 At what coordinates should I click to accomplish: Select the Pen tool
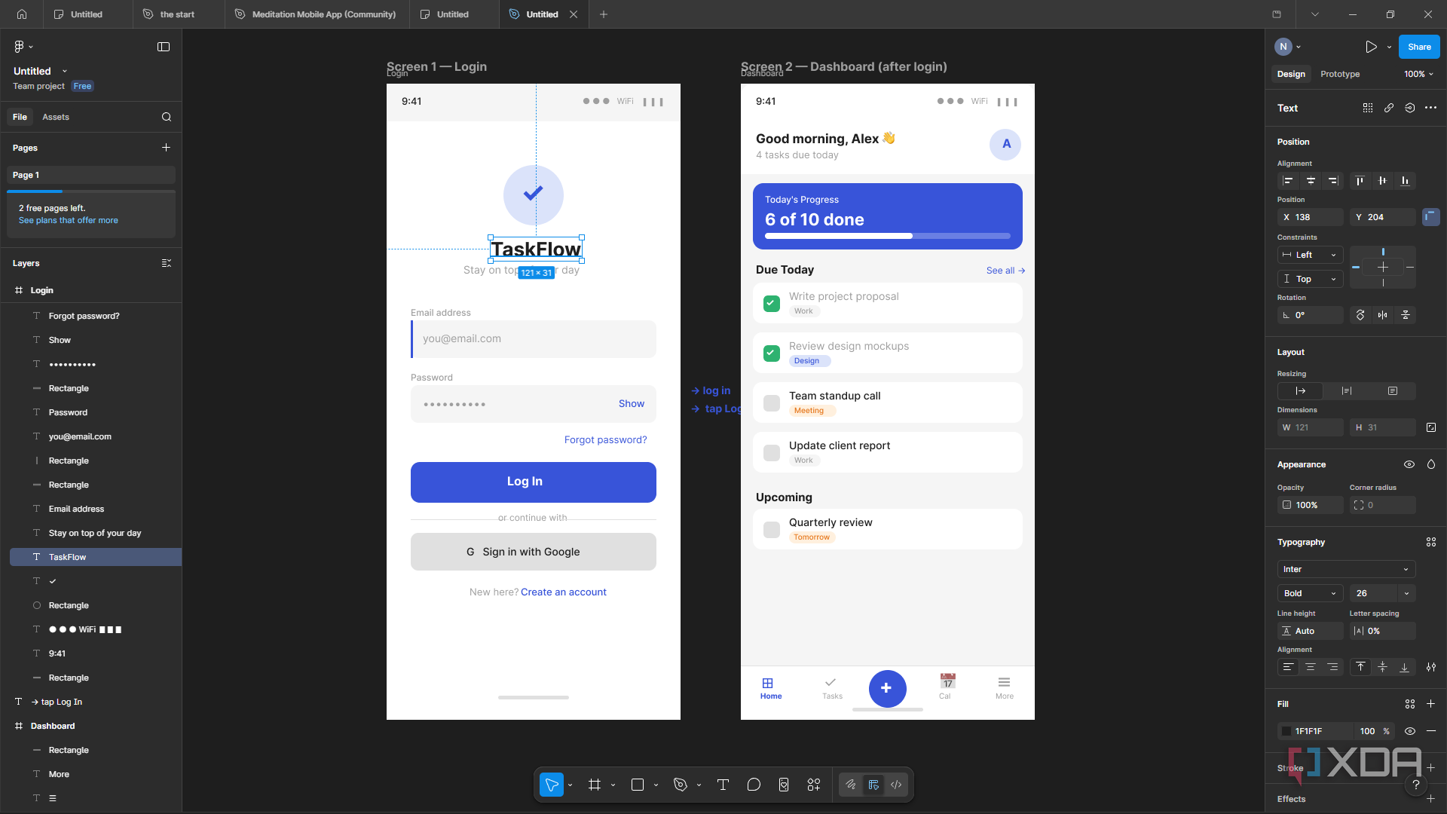click(x=681, y=785)
